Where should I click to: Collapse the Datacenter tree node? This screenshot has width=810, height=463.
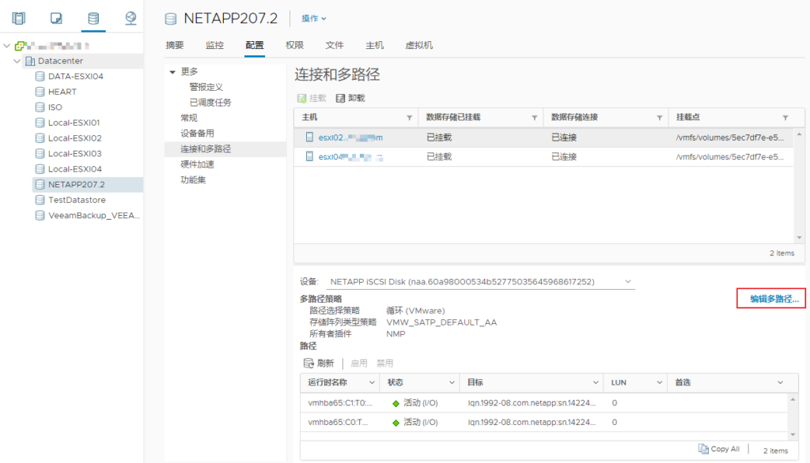[17, 61]
